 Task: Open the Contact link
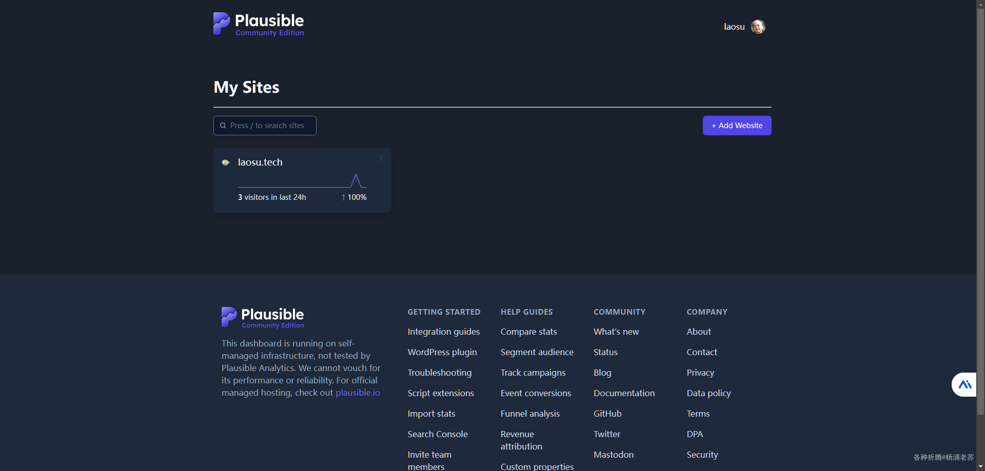702,352
